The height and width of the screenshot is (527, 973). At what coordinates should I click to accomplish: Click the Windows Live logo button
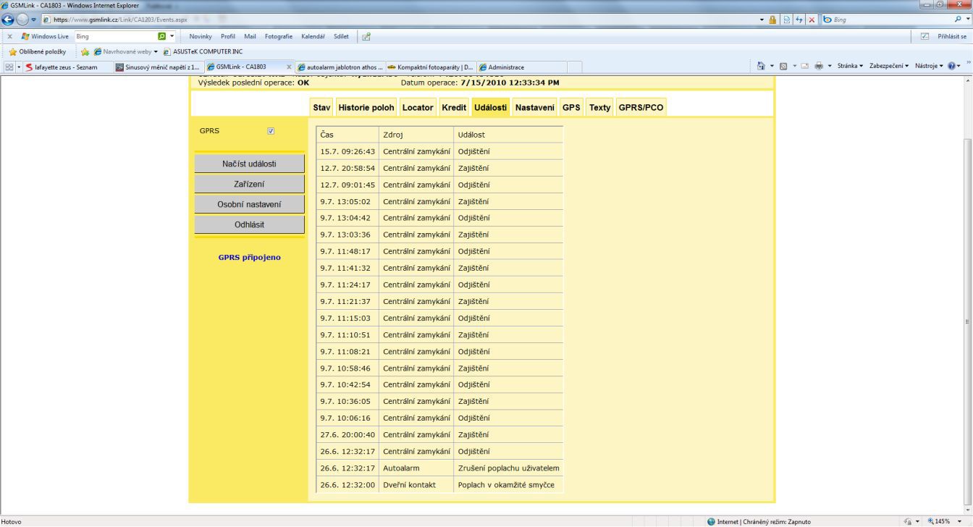point(44,36)
